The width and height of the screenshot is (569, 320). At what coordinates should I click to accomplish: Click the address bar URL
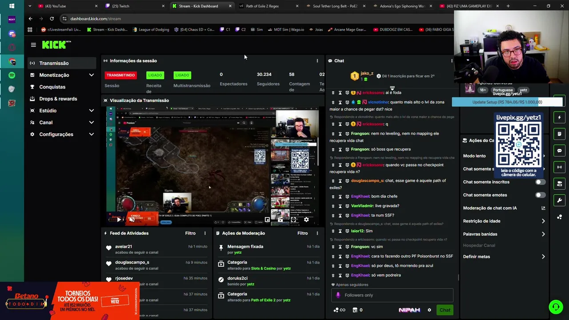96,19
